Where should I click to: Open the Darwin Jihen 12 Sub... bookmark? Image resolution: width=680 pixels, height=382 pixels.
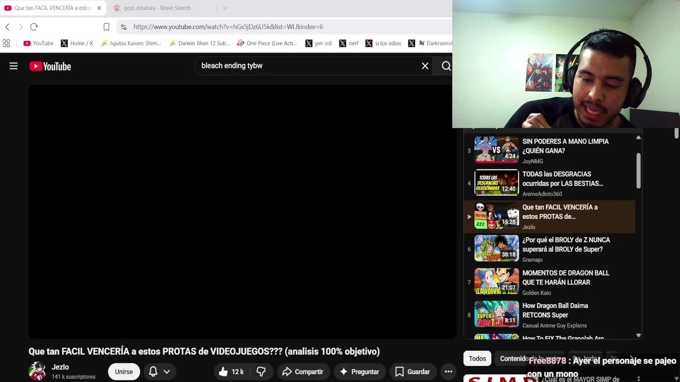199,43
